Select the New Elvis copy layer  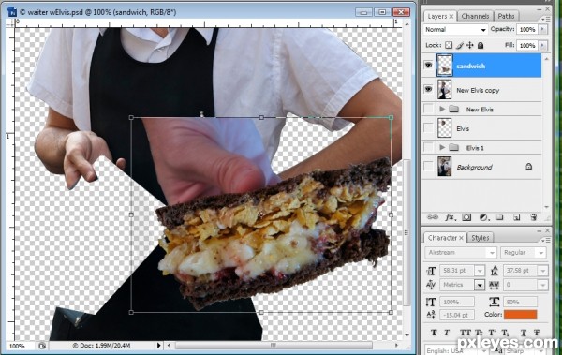pos(489,89)
